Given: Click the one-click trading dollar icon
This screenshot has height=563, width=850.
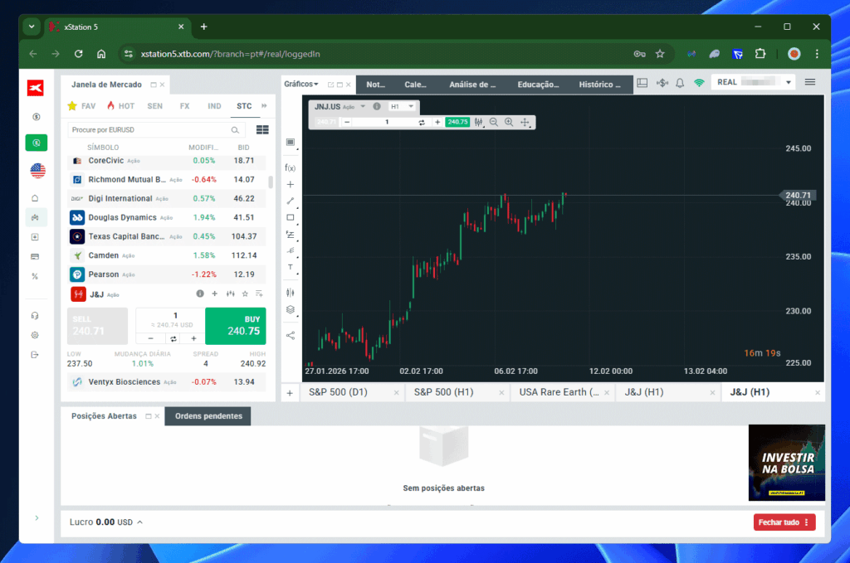Looking at the screenshot, I should [662, 83].
